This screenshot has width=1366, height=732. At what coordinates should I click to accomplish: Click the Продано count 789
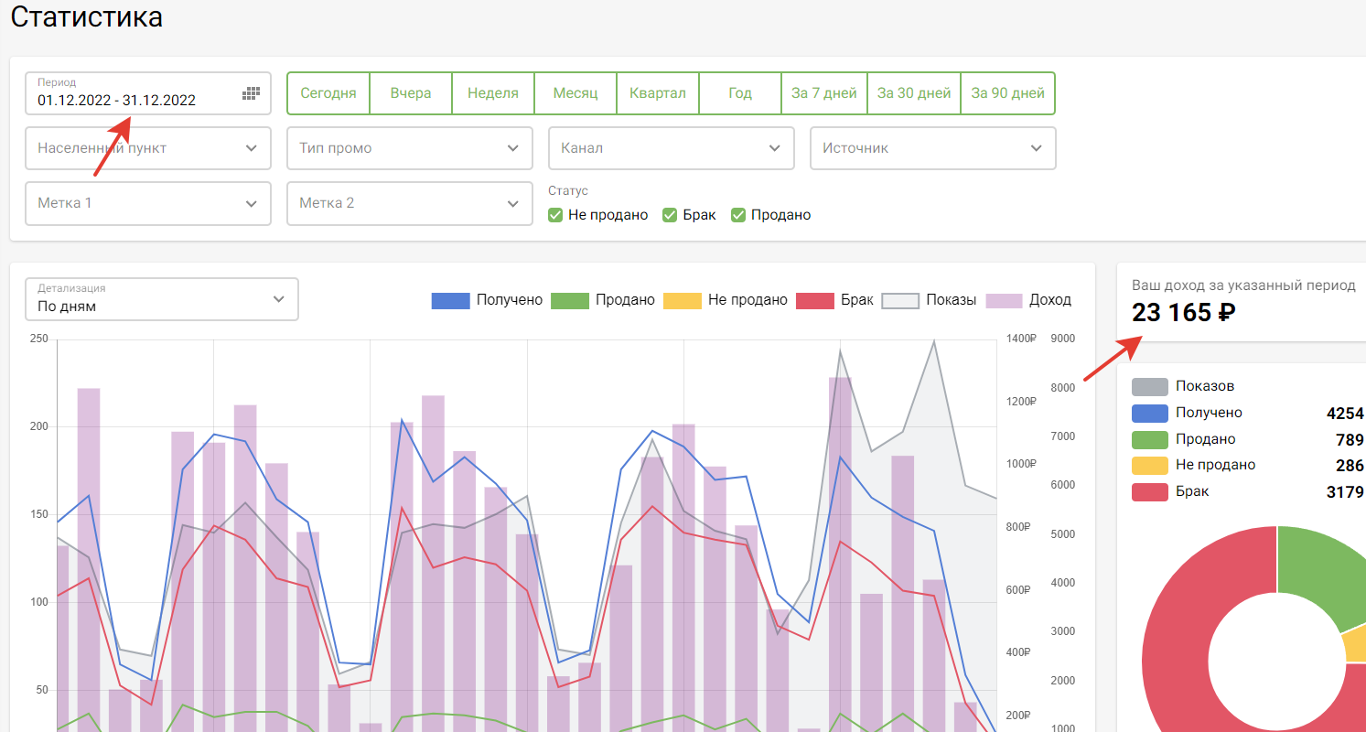pyautogui.click(x=1350, y=440)
